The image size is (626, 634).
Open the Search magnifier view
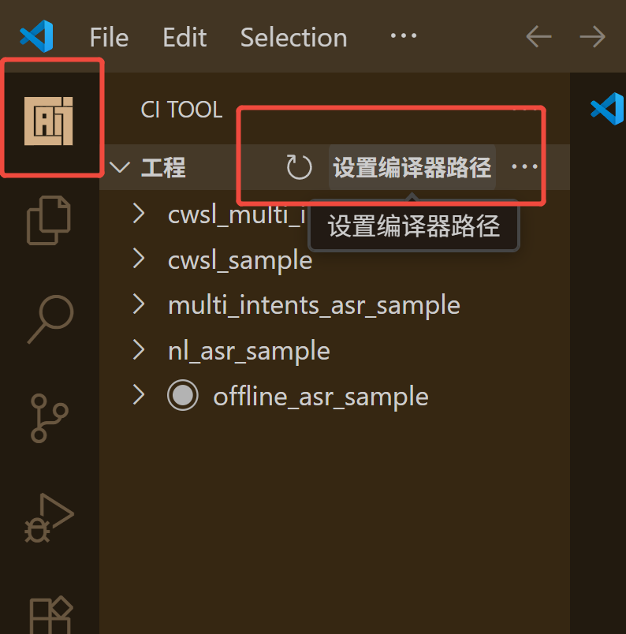(x=49, y=319)
